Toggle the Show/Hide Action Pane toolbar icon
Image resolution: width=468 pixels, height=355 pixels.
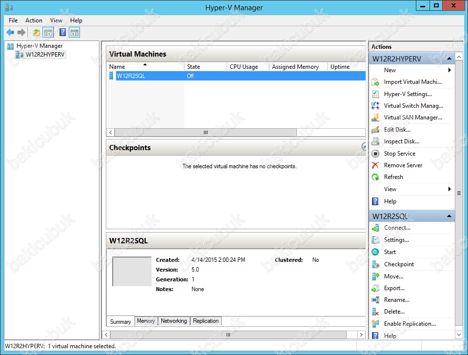tap(74, 32)
